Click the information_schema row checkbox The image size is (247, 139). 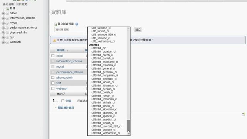click(x=53, y=61)
